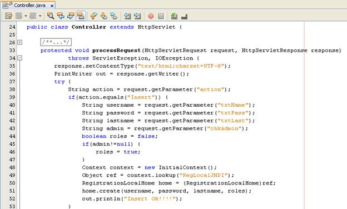
Task: Start macro recording with the red circle
Action: click(151, 16)
